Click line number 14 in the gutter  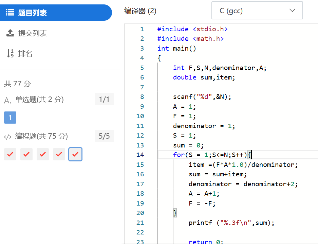point(140,155)
